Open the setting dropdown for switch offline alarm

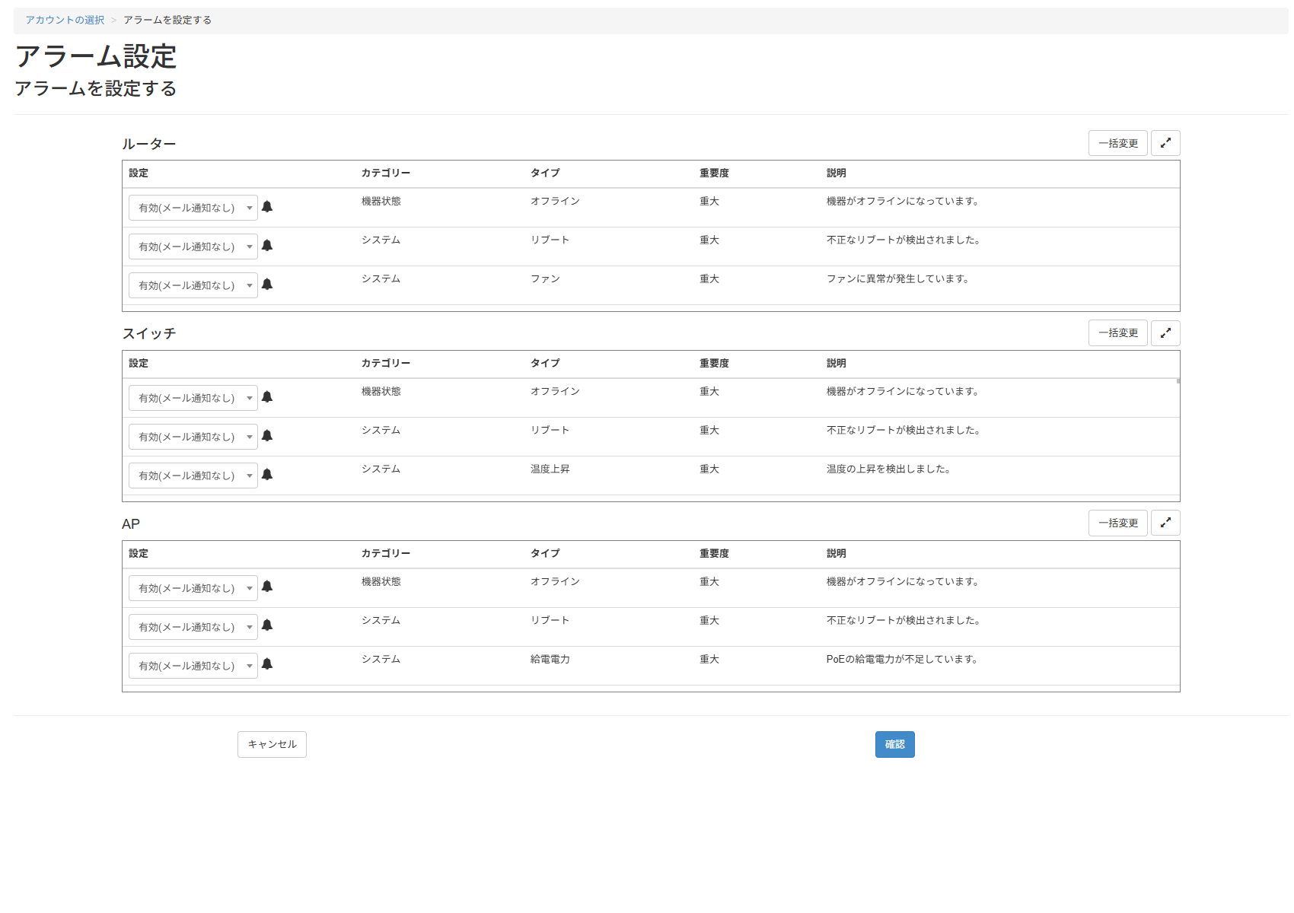tap(193, 398)
